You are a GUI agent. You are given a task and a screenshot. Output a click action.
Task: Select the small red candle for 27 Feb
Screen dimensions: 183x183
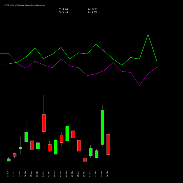pyautogui.click(x=15, y=155)
